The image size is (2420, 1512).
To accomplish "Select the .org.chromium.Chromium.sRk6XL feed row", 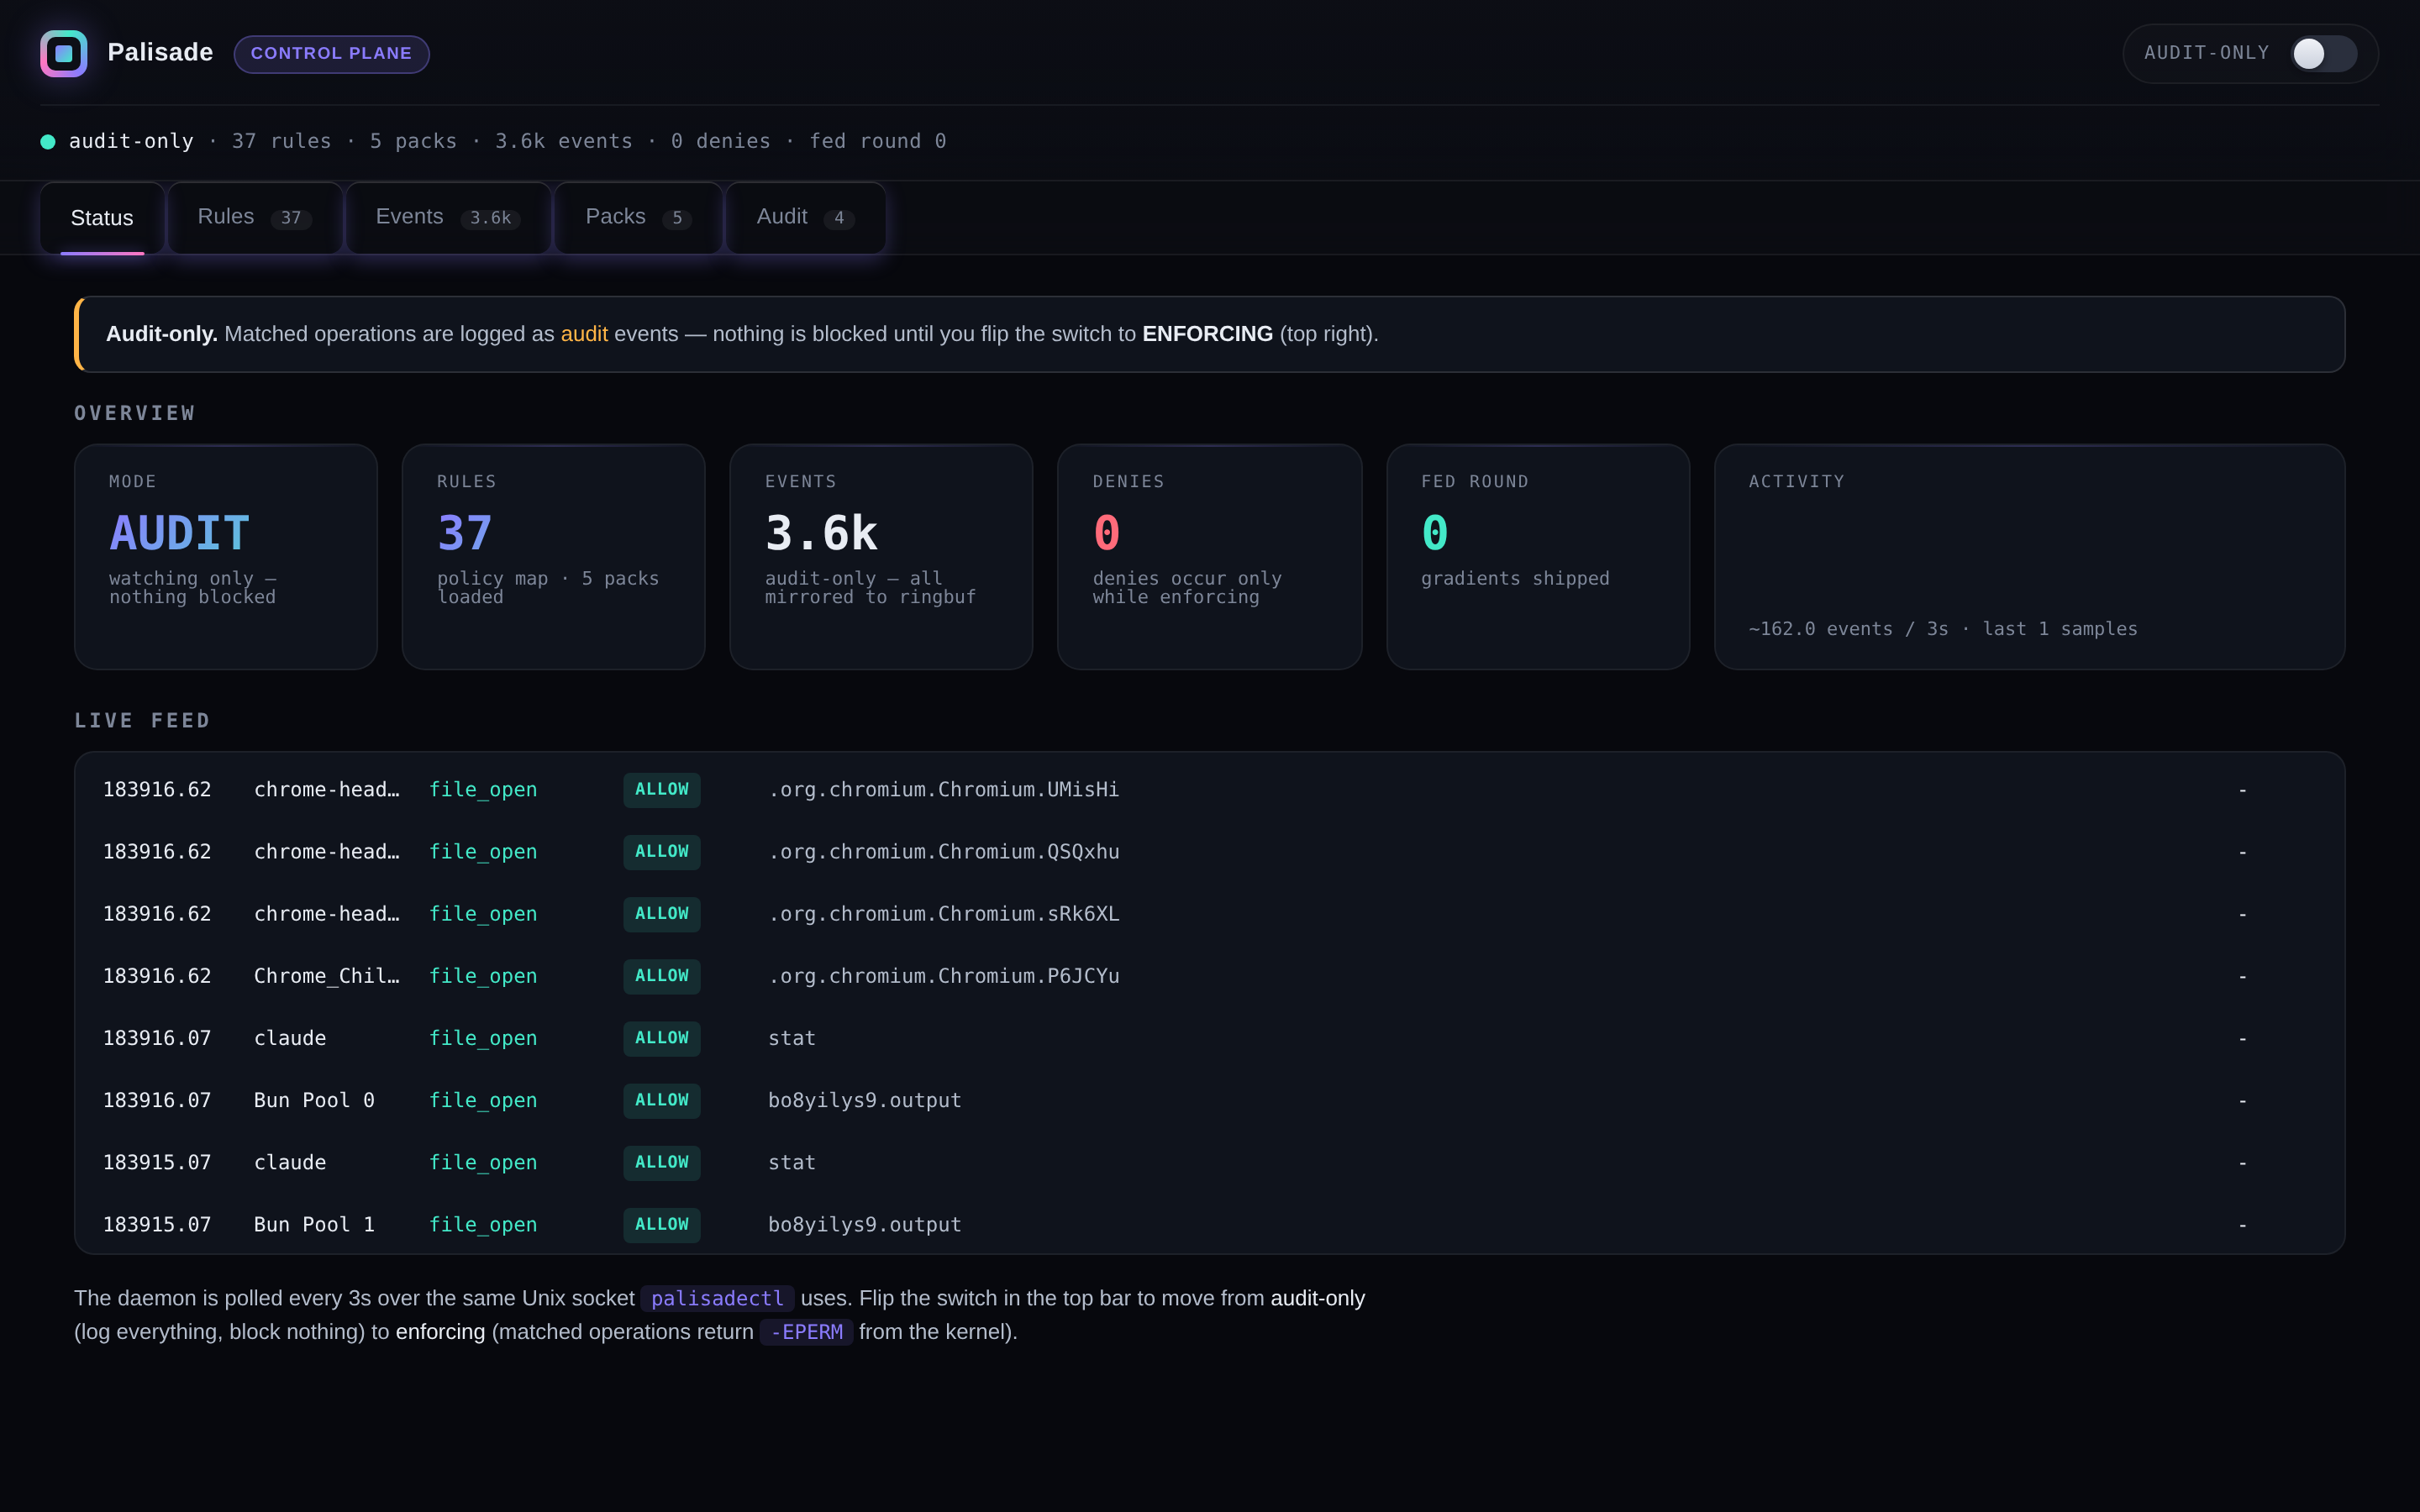I will click(1209, 914).
